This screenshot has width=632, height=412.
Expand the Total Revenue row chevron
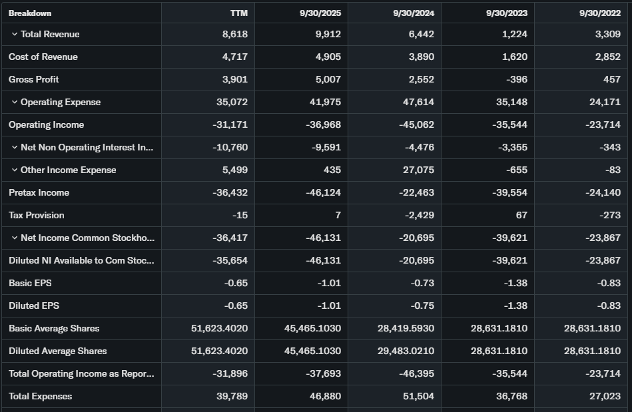click(14, 35)
